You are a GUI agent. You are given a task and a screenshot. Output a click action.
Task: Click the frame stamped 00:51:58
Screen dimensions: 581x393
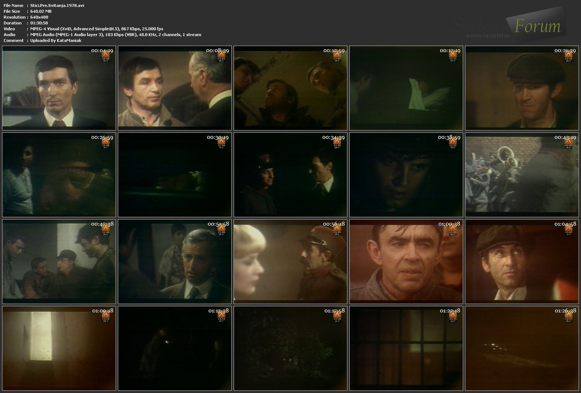(175, 261)
